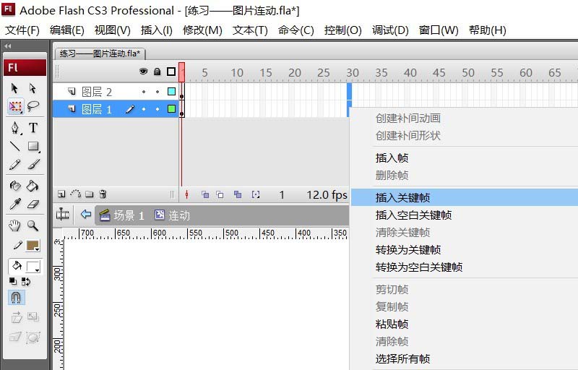Select the Ink Bottle tool

(x=14, y=186)
